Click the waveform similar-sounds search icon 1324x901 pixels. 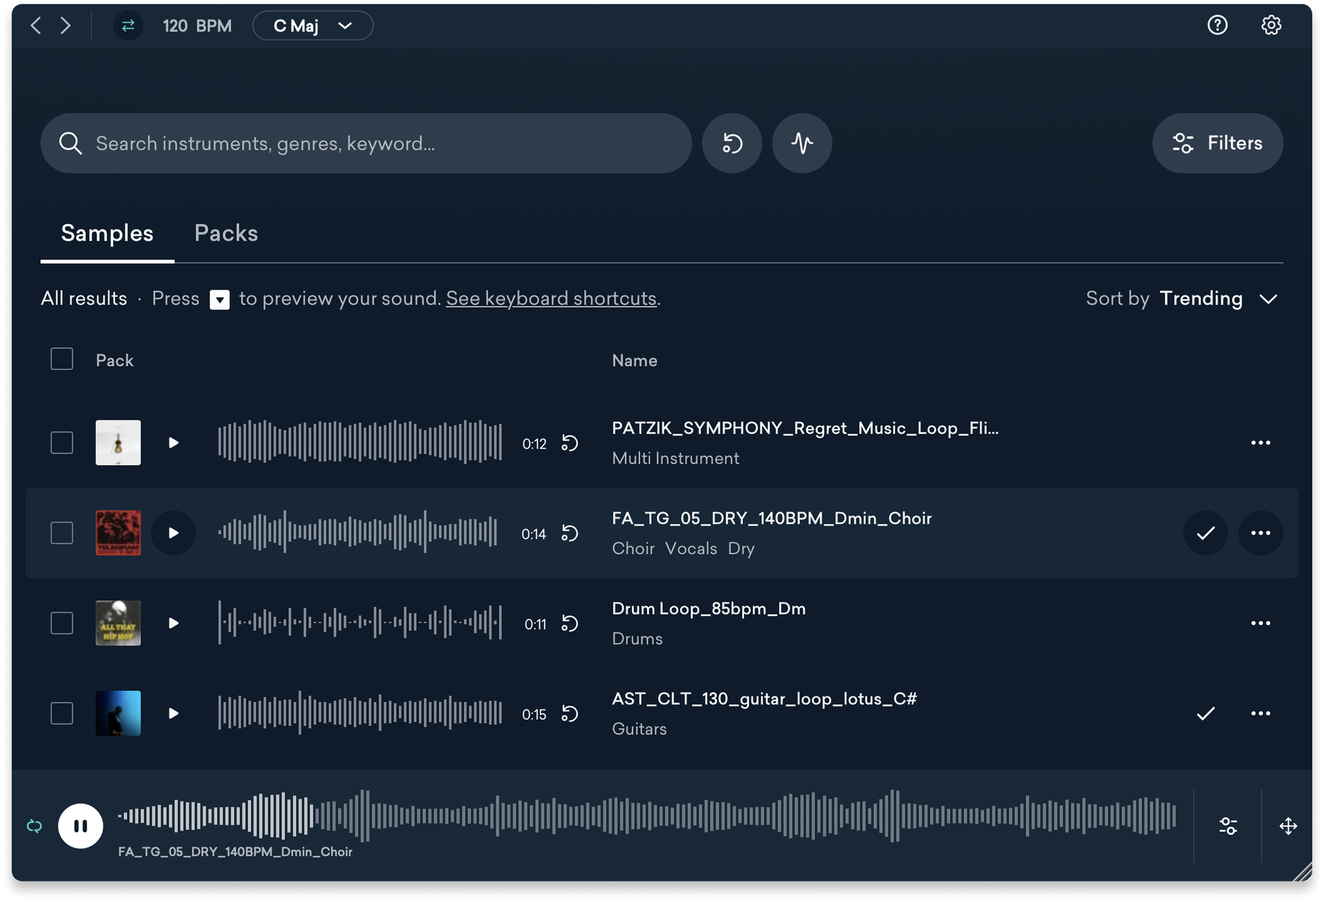pos(802,143)
